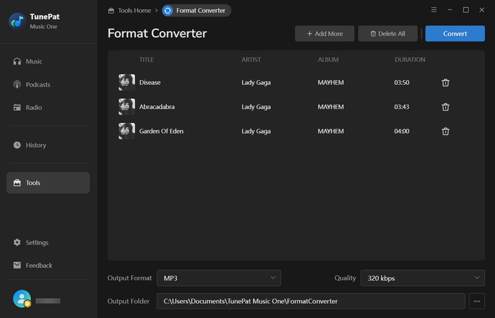Click MAYHEM album in Abracadabra row
This screenshot has height=318, width=495.
[331, 107]
